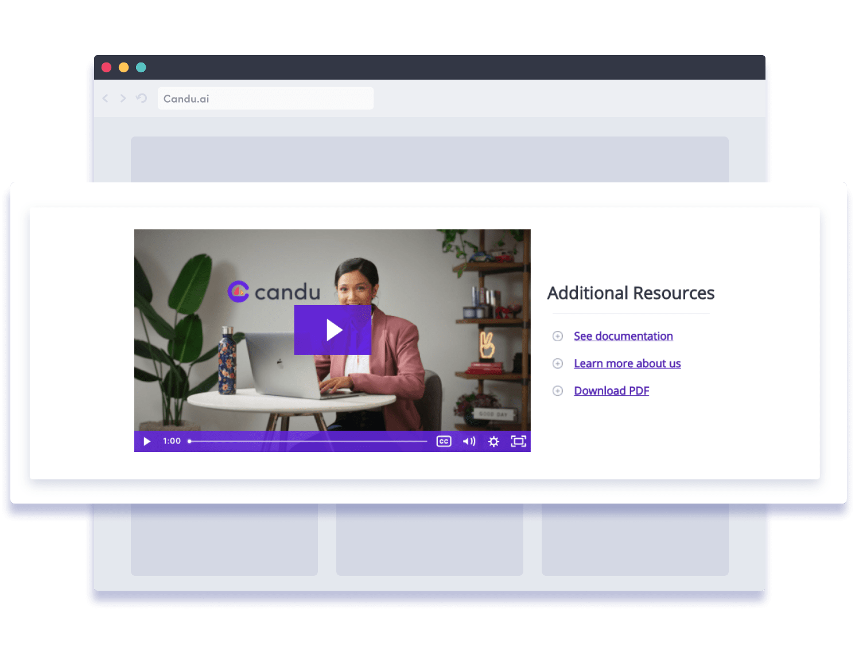Click the video progress bar track
The height and width of the screenshot is (663, 855).
pos(308,441)
